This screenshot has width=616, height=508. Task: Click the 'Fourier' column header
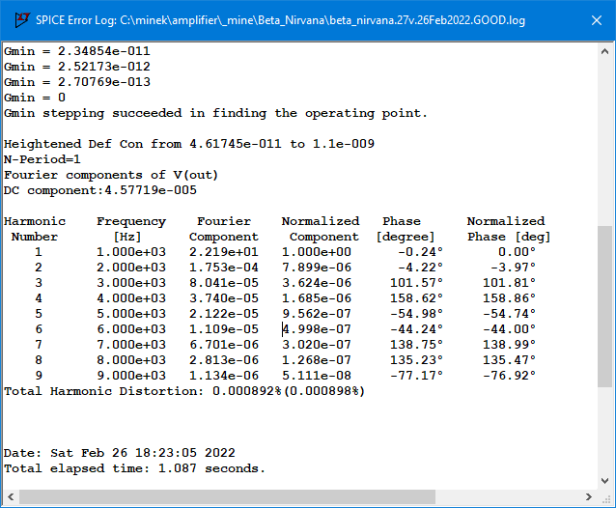(224, 221)
